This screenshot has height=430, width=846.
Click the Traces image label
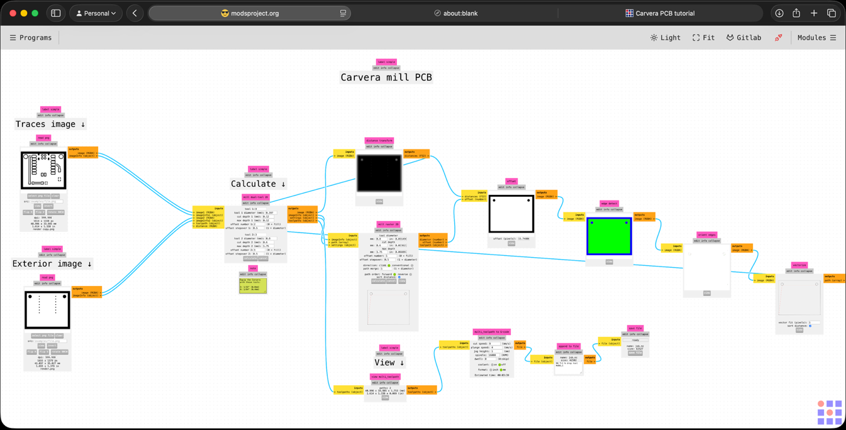pyautogui.click(x=50, y=124)
